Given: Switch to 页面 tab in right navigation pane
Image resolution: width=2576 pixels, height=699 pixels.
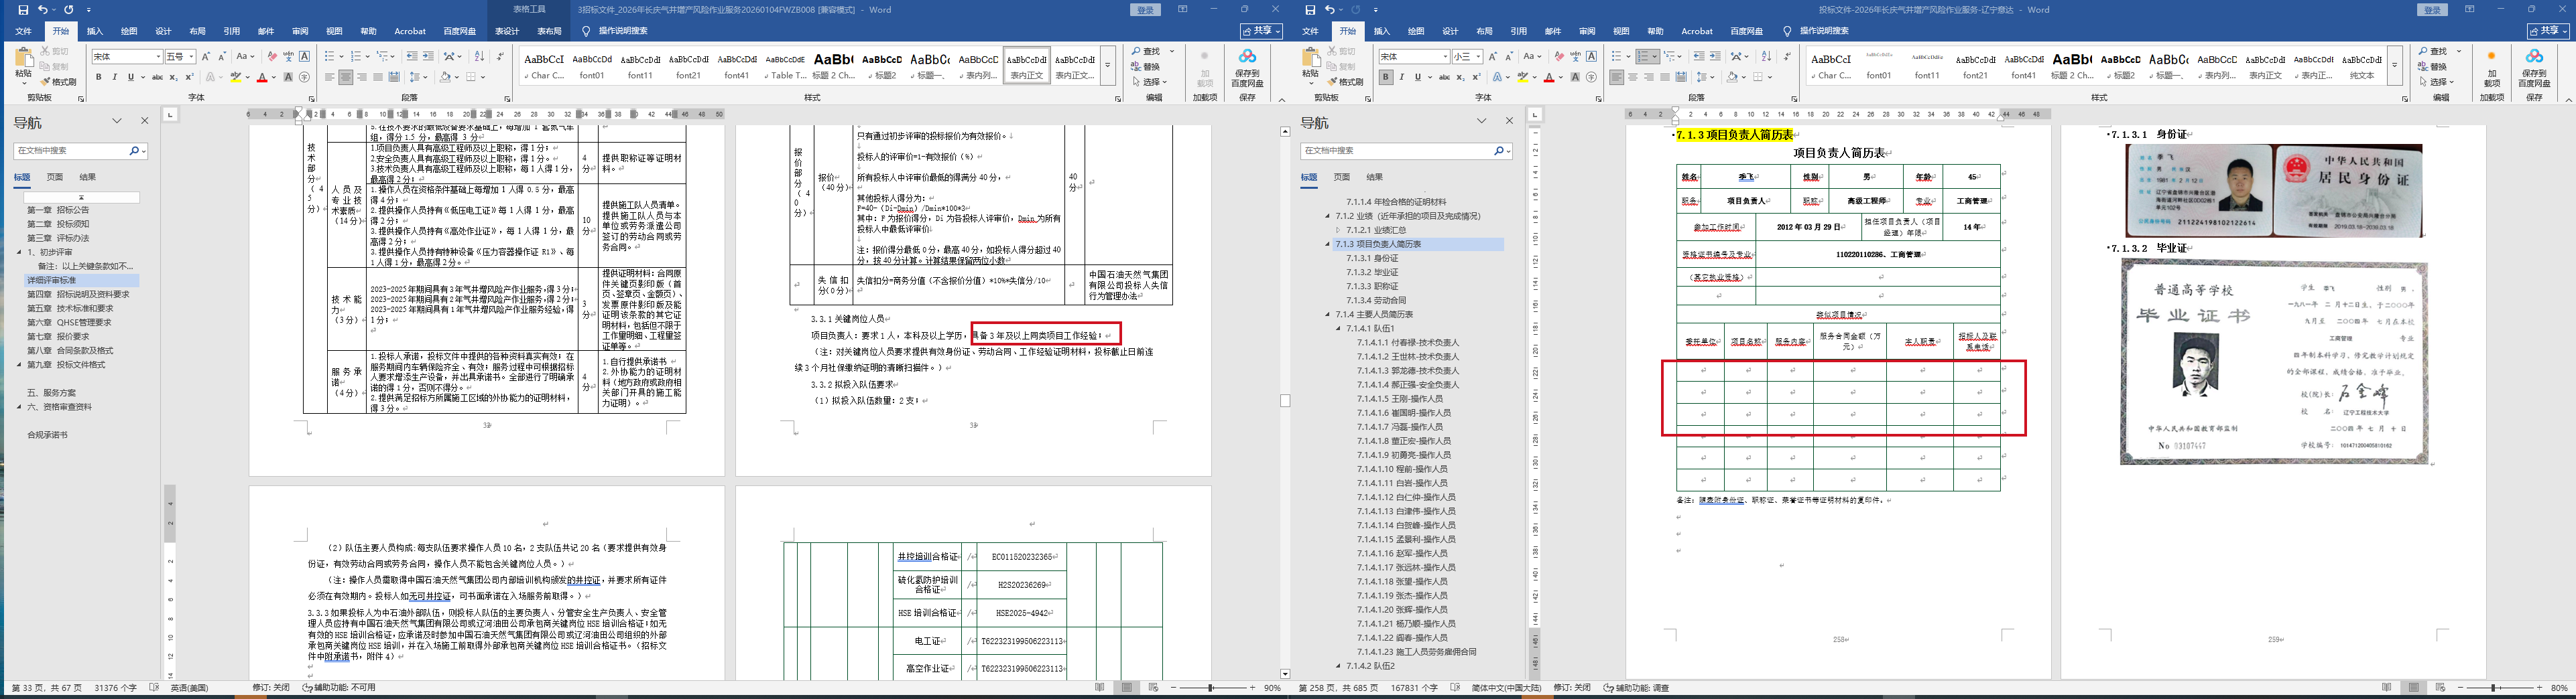Looking at the screenshot, I should coord(1341,177).
